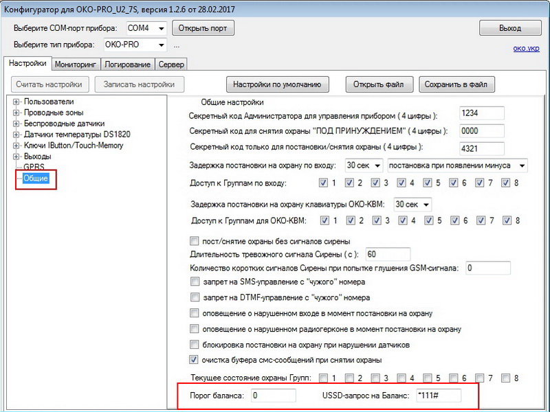The image size is (550, 412).
Task: Switch to the Настройки tab
Action: tap(27, 63)
